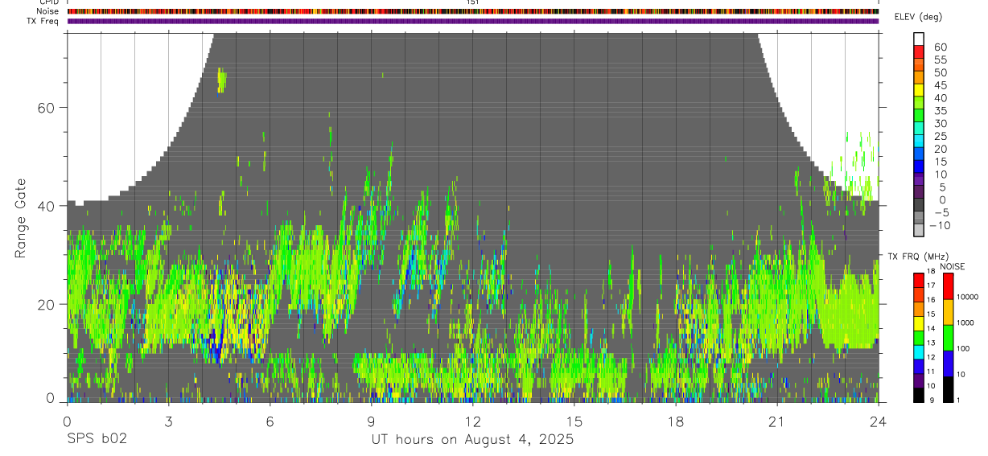
Task: Click the '50' label on the ELEV scale
Action: tap(940, 73)
